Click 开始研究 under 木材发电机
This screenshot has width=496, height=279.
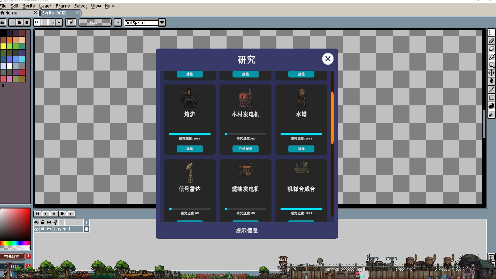click(x=245, y=149)
